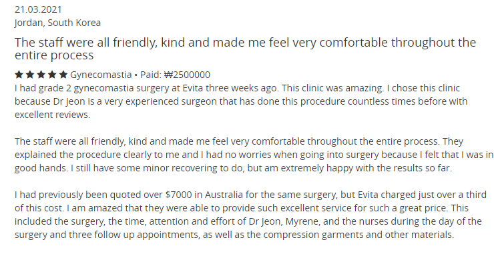
Task: Open the review headline about friendly staff
Action: pos(245,49)
